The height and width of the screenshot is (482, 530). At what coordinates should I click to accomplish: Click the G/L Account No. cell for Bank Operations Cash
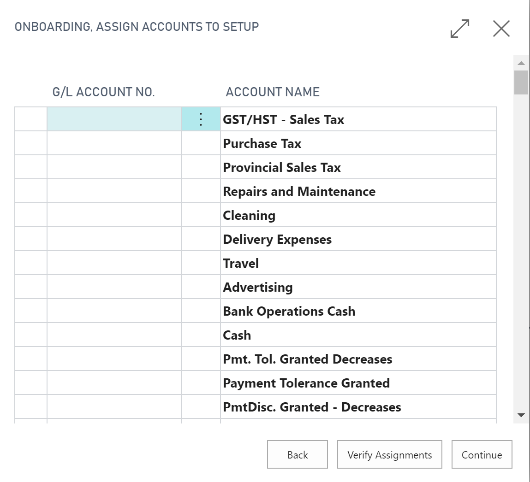114,311
